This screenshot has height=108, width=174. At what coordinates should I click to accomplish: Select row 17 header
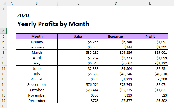(3, 101)
